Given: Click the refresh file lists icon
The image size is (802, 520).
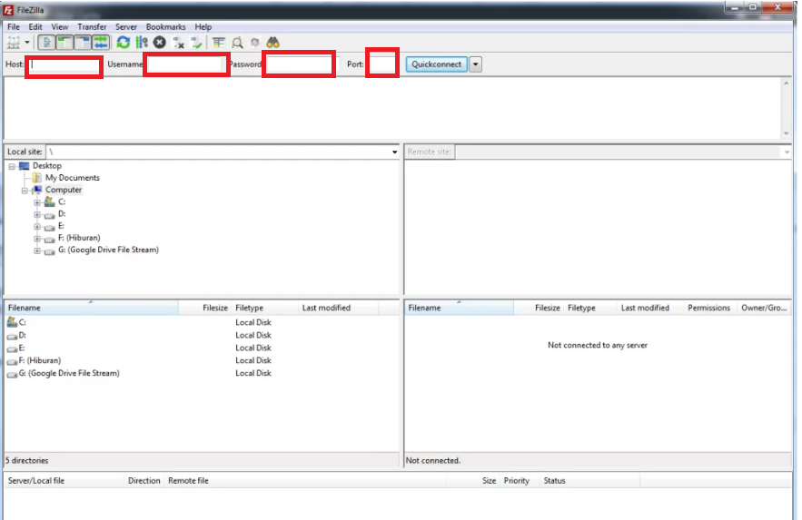Looking at the screenshot, I should (x=123, y=43).
